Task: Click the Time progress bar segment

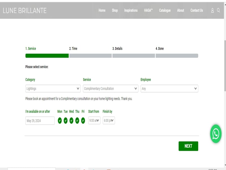Action: click(x=90, y=56)
